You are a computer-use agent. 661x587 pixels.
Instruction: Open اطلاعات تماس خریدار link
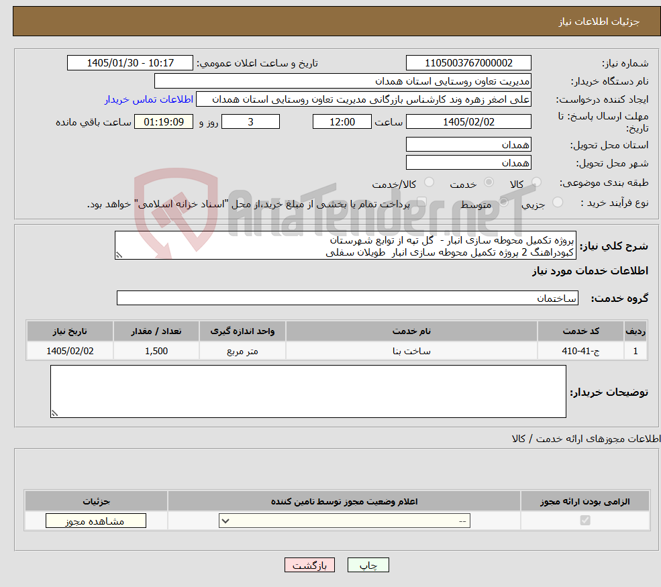pyautogui.click(x=149, y=99)
